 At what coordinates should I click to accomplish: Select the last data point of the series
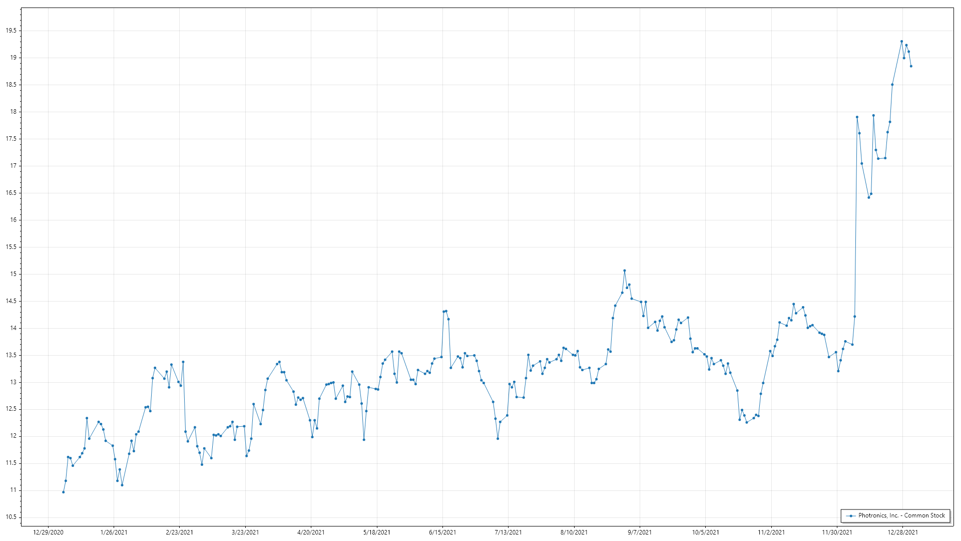point(911,66)
